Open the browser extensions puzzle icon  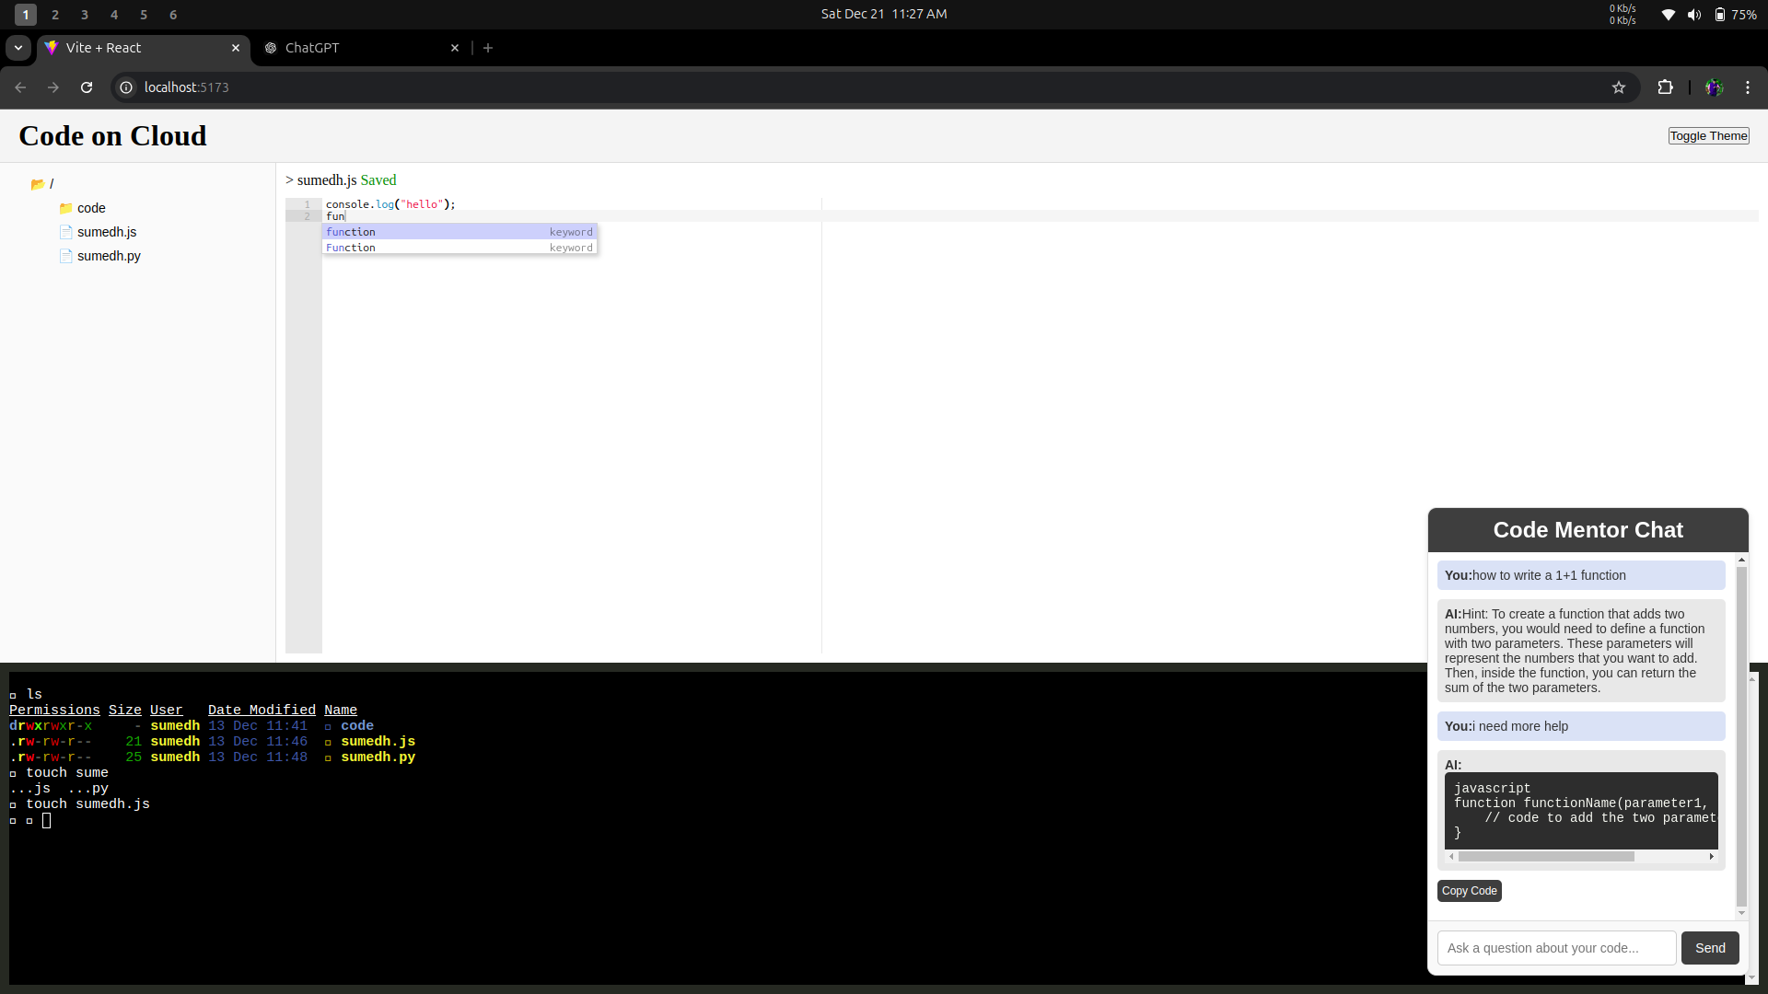tap(1665, 87)
